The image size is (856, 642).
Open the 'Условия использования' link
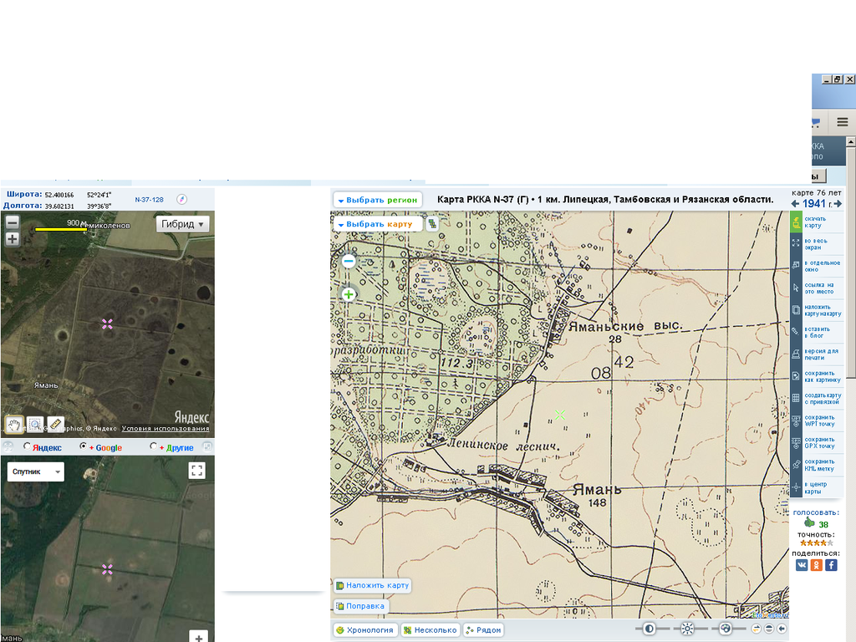[166, 429]
